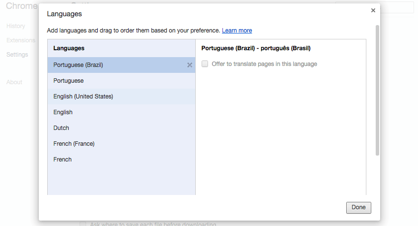This screenshot has width=418, height=226.
Task: Close the Languages dialog with the X
Action: [x=373, y=10]
